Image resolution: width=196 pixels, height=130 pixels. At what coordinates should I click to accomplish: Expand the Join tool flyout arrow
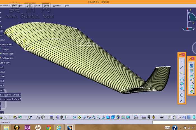[x=193, y=68]
